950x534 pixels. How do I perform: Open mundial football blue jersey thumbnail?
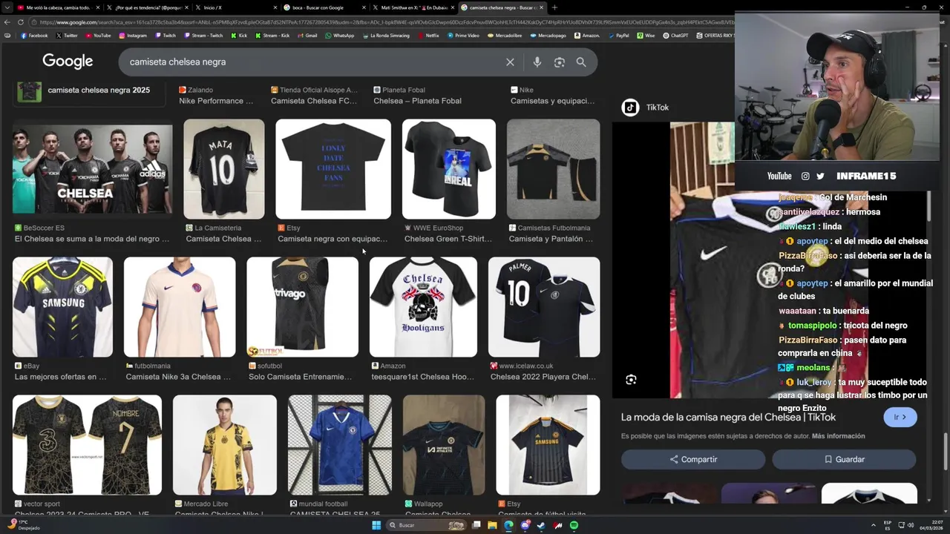coord(340,445)
